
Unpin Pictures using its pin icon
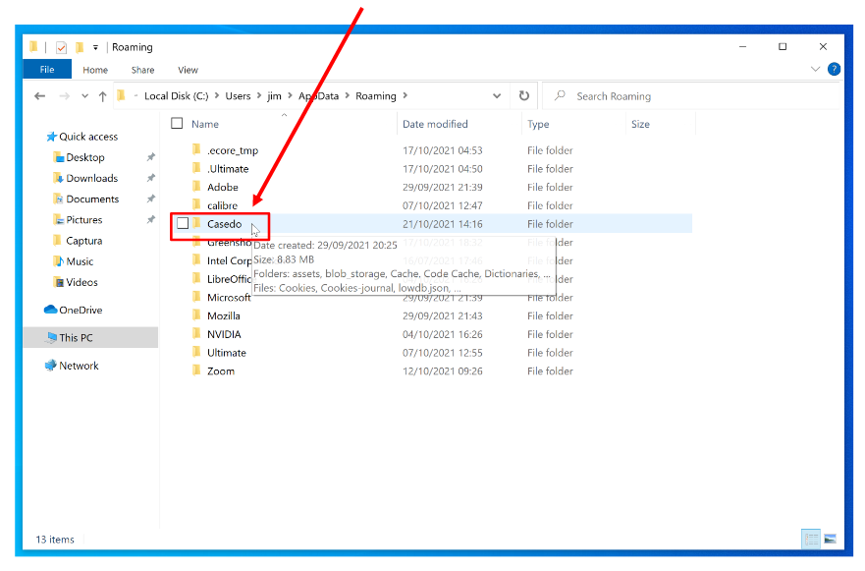150,220
